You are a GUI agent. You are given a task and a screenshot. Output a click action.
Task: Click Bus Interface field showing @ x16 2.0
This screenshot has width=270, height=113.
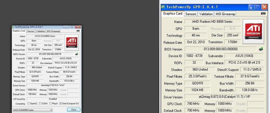(66, 63)
